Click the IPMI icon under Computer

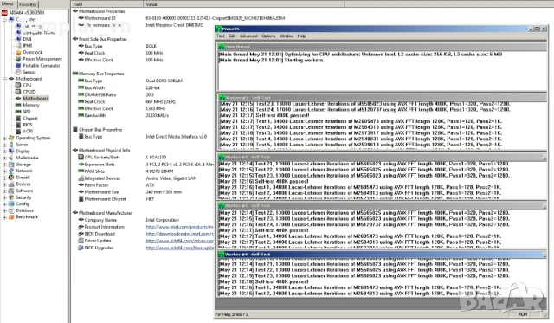(x=18, y=46)
